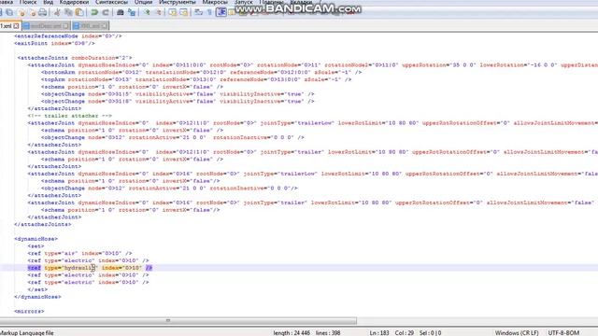Open the Replace dialog icon
The height and width of the screenshot is (336, 598).
pos(132,12)
